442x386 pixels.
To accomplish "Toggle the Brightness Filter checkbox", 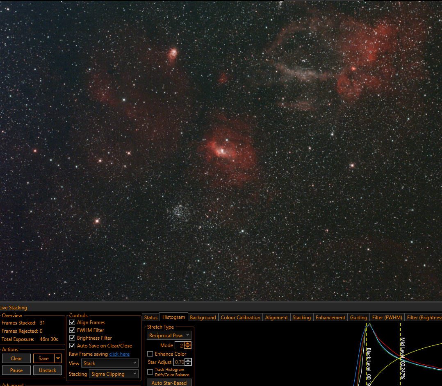I will tap(72, 338).
